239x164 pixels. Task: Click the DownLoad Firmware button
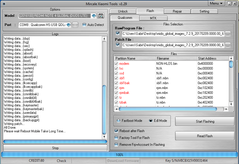pos(123,161)
